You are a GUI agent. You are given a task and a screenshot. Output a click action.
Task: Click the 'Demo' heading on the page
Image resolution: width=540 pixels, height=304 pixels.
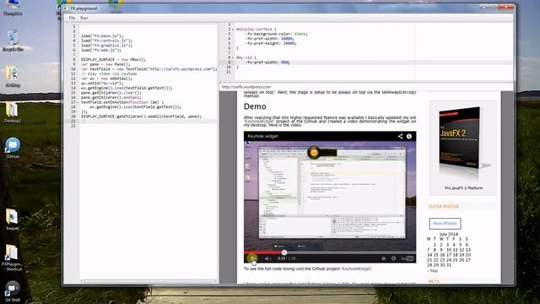click(x=255, y=106)
